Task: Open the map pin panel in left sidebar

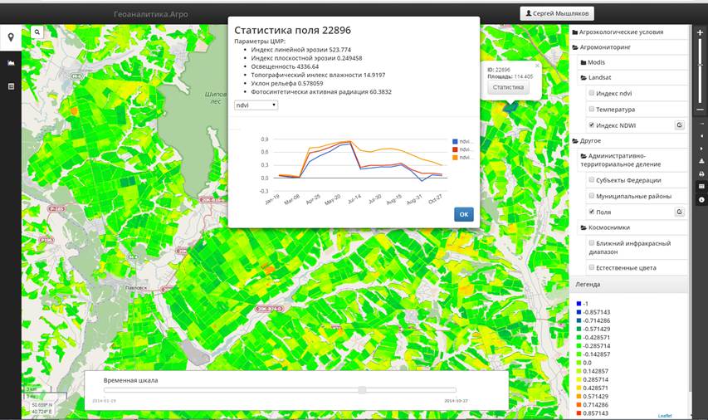Action: pyautogui.click(x=11, y=37)
